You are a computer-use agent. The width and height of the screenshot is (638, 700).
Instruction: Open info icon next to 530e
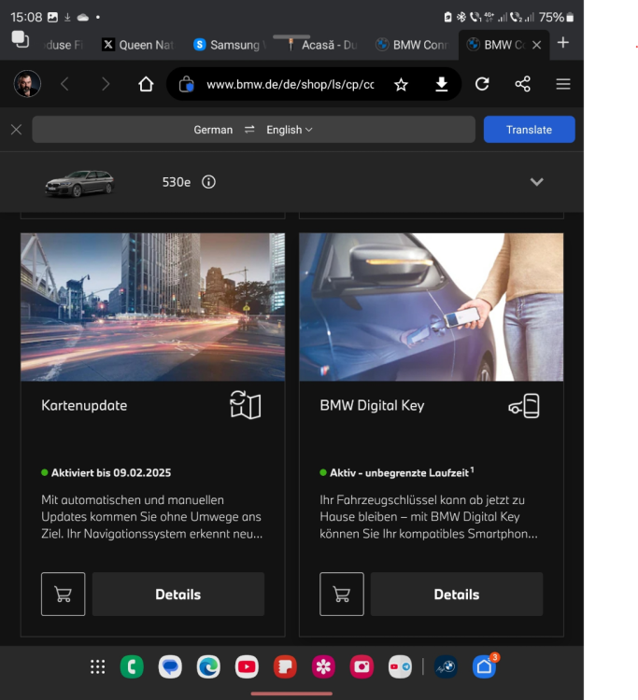click(x=208, y=182)
